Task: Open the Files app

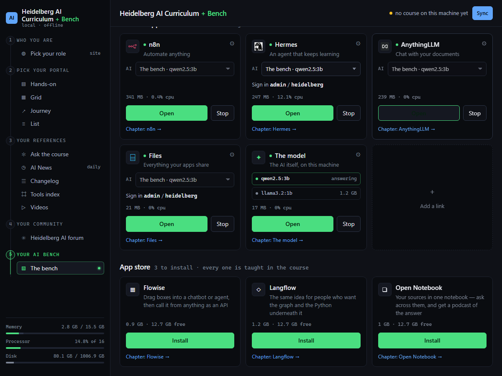Action: point(166,224)
